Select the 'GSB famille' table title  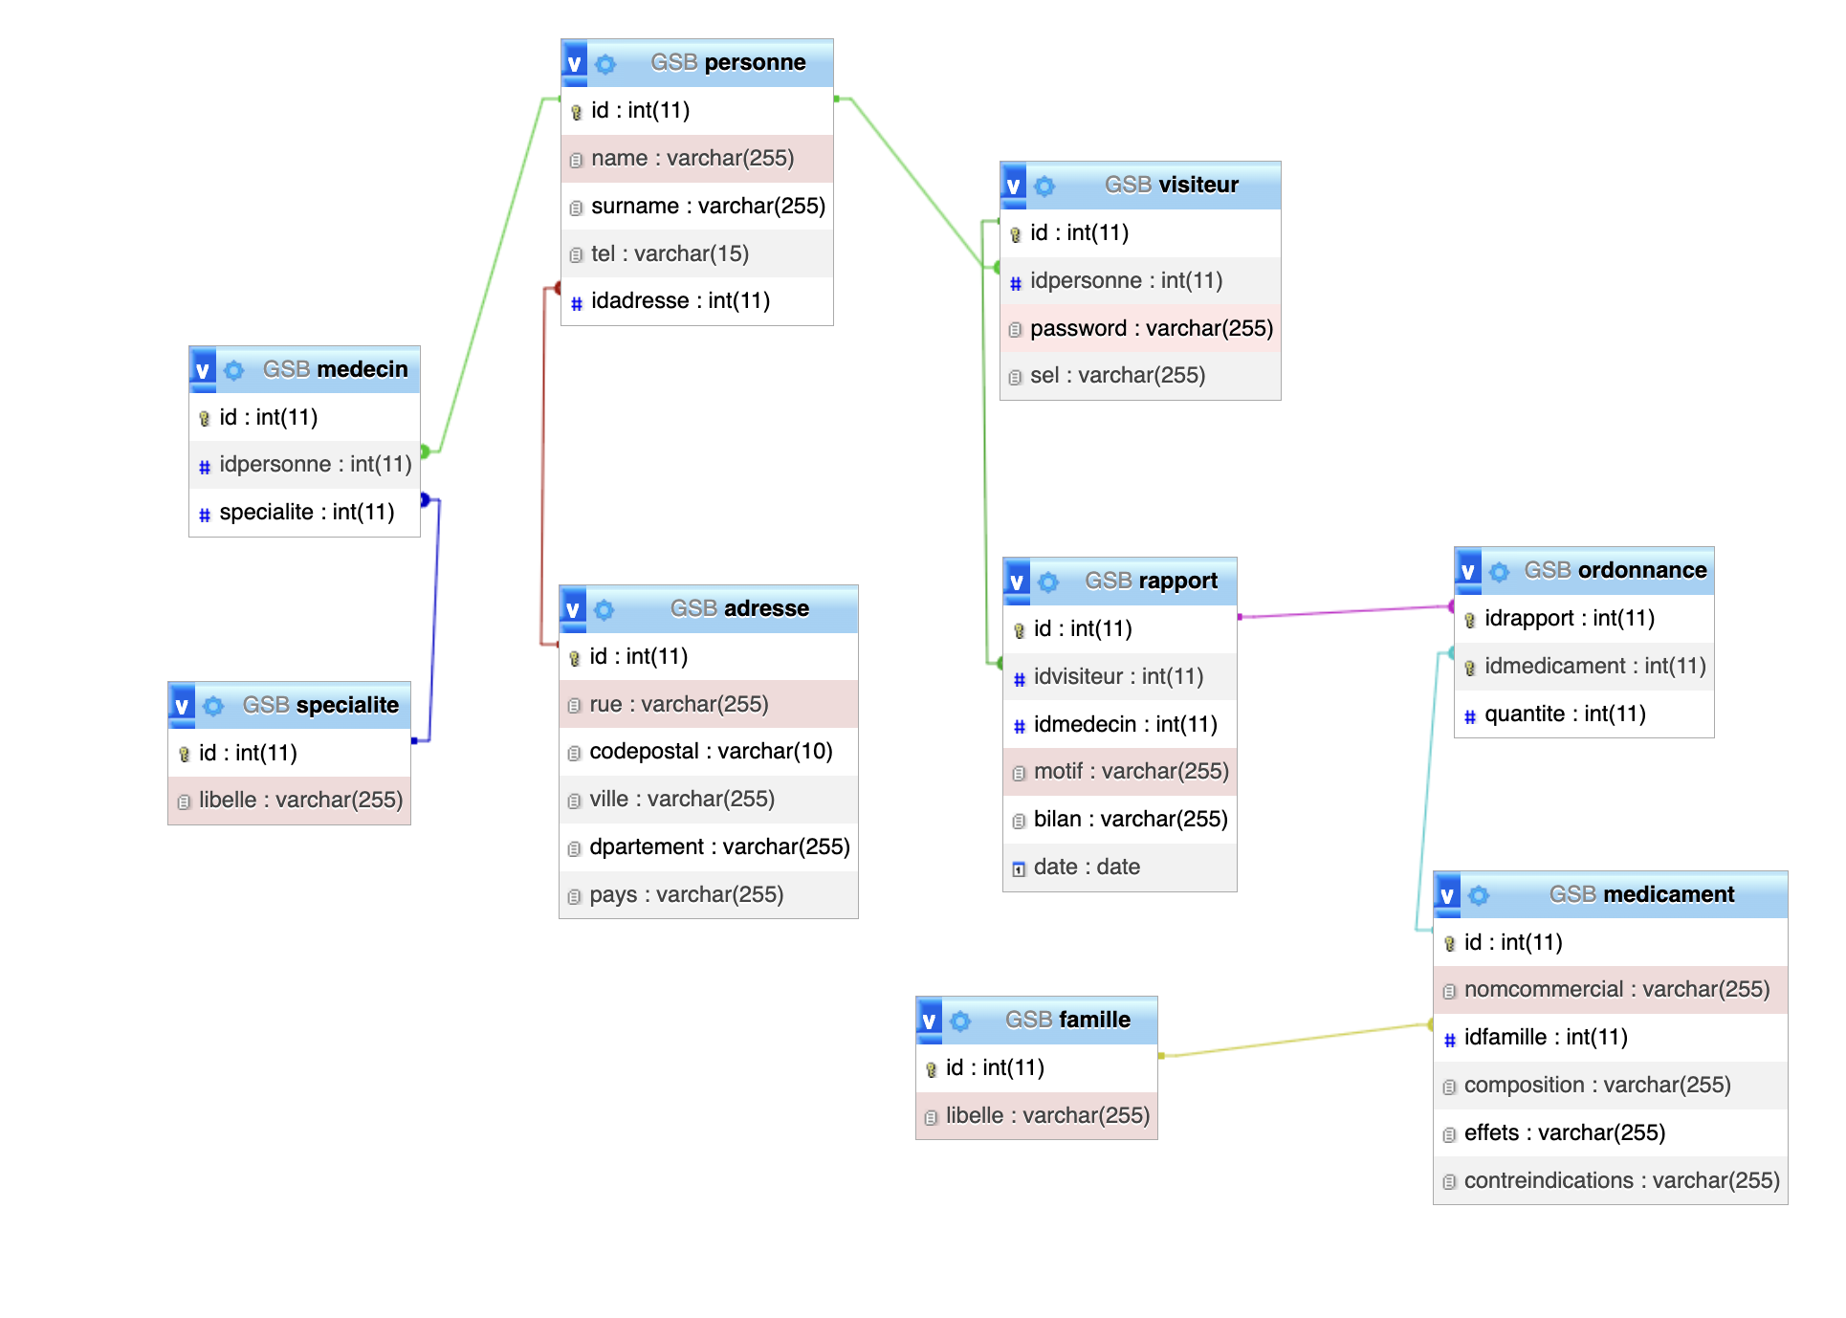[1067, 1020]
